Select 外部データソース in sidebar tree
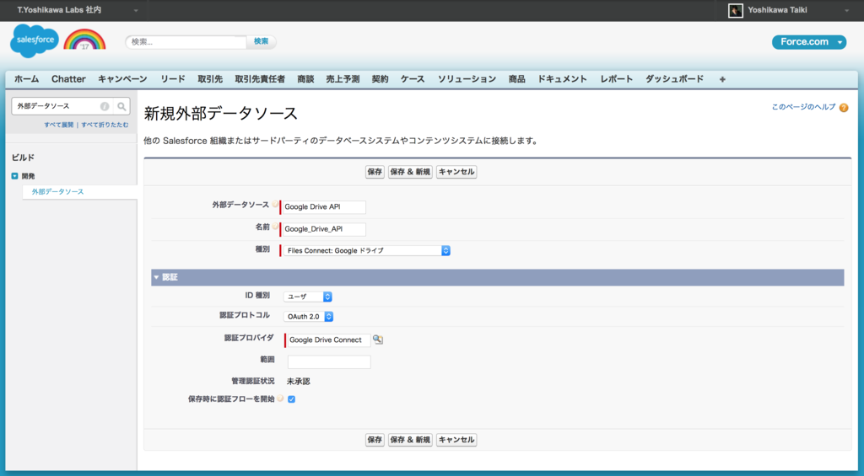This screenshot has width=864, height=476. [x=58, y=192]
